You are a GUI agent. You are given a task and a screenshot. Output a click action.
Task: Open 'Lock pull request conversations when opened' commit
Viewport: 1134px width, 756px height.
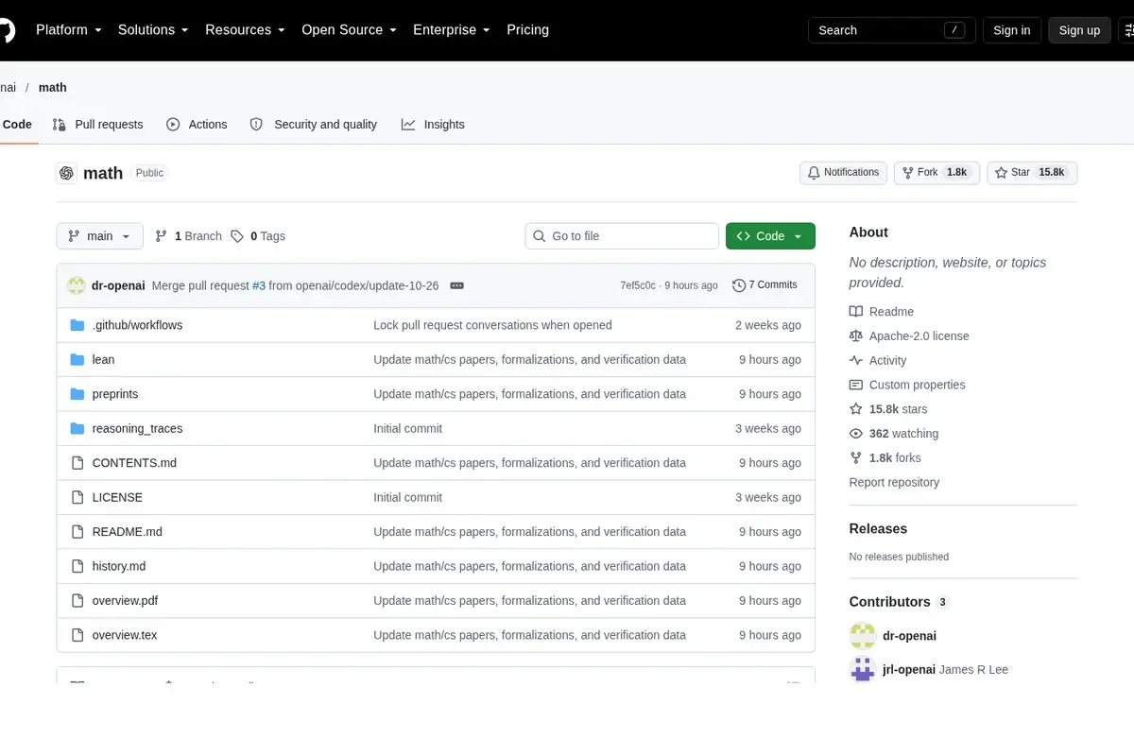492,325
